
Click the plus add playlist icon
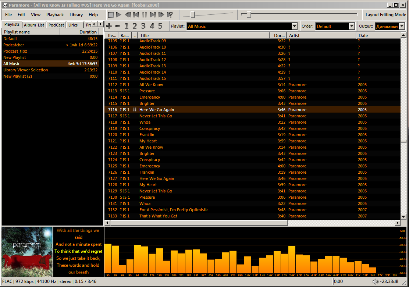tap(109, 26)
